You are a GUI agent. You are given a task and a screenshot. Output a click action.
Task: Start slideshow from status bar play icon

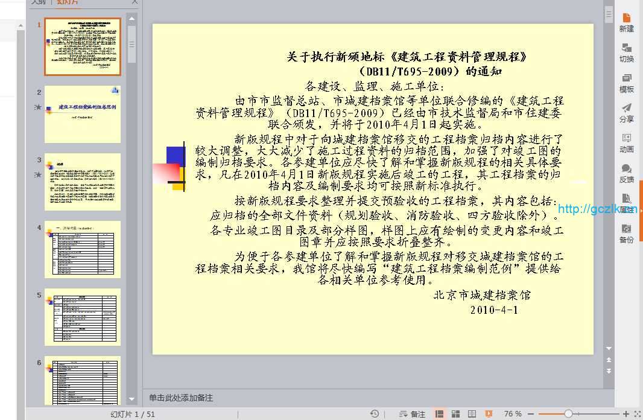point(489,414)
